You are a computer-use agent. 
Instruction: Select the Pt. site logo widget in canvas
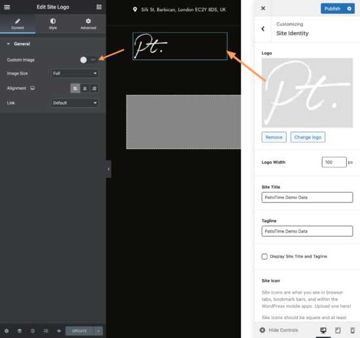point(180,46)
